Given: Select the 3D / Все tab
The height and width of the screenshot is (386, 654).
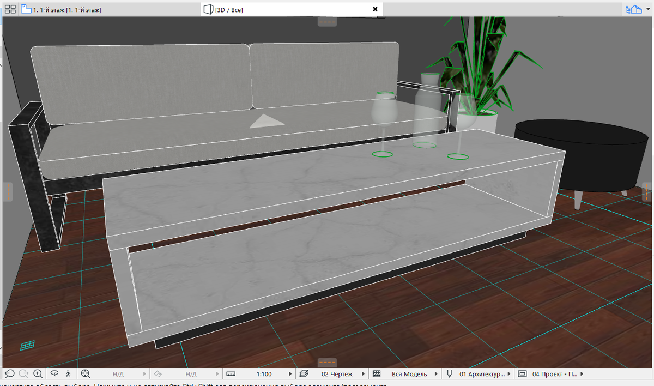Looking at the screenshot, I should point(292,9).
